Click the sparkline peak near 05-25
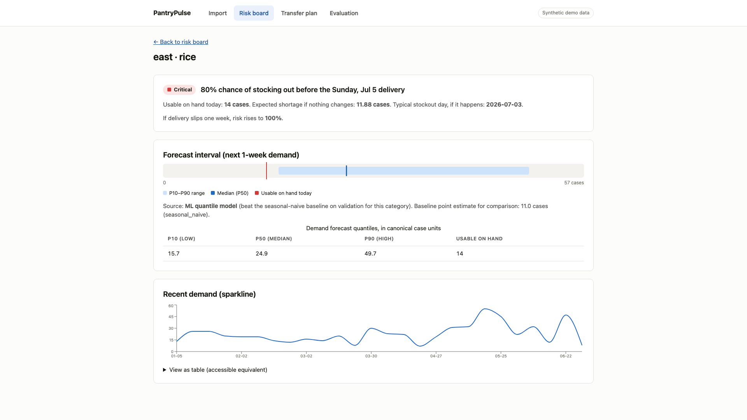 (484, 309)
